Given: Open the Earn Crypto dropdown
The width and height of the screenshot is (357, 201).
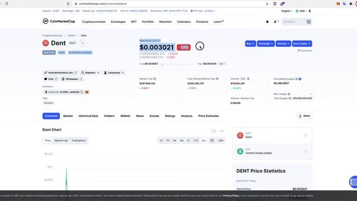Looking at the screenshot, I should coord(302,44).
